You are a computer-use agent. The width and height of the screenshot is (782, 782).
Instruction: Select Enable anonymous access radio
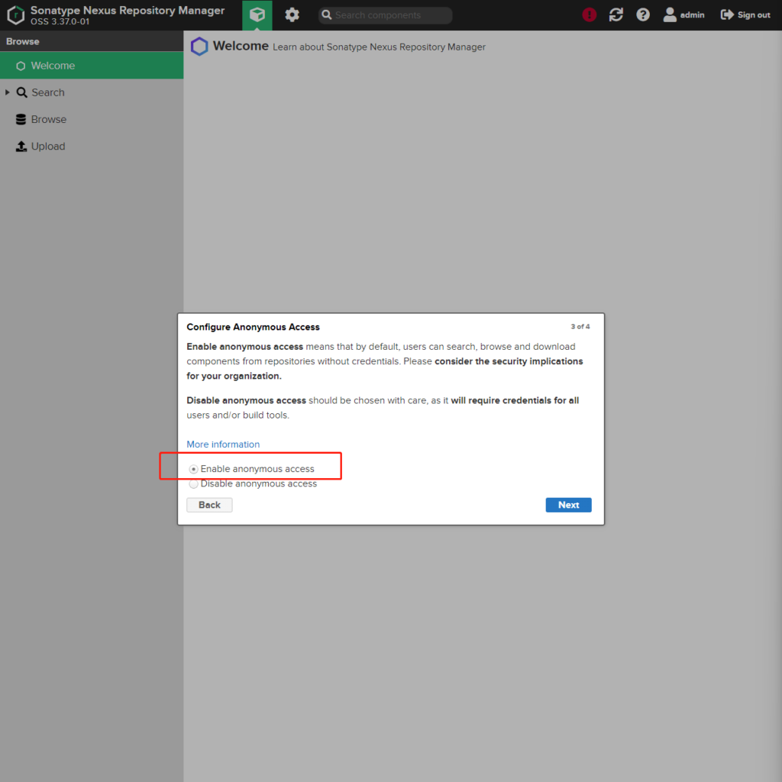(193, 469)
